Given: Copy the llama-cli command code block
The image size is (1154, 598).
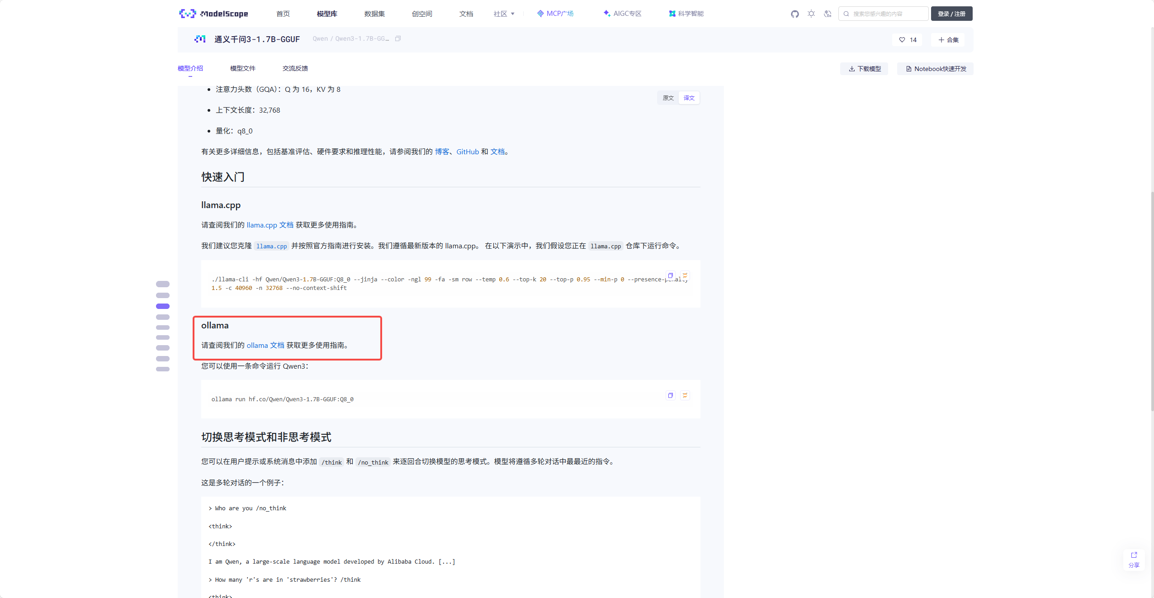Looking at the screenshot, I should point(671,275).
